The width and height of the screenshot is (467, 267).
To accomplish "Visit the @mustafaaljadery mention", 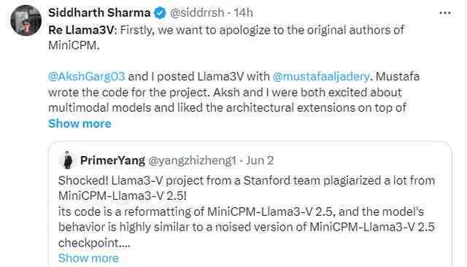I will point(321,77).
